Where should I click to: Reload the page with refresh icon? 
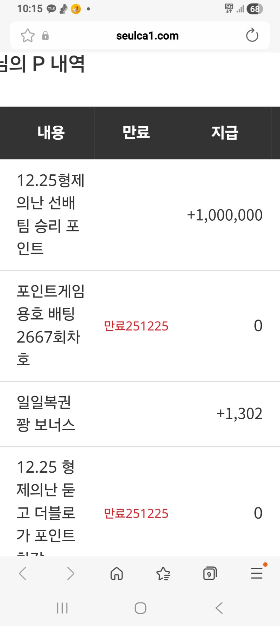point(252,35)
